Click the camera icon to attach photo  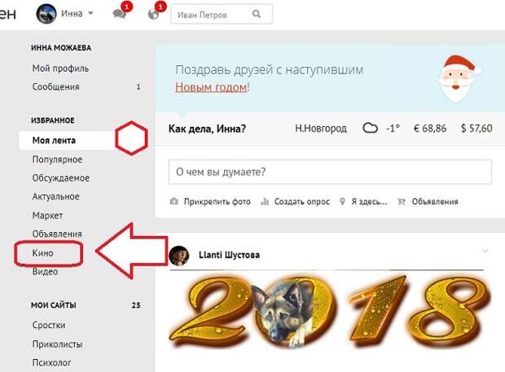coord(174,201)
